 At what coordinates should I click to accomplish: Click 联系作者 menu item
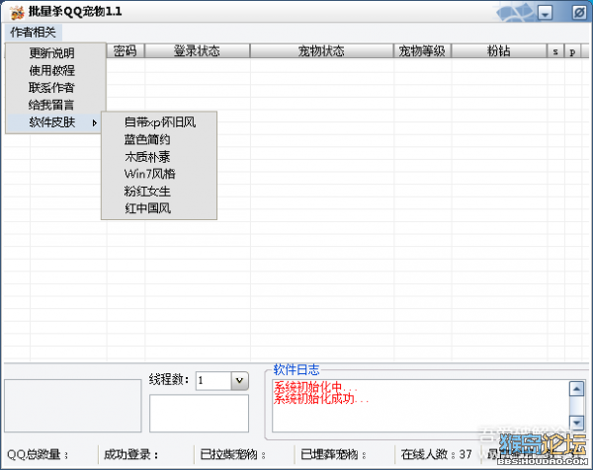click(51, 88)
